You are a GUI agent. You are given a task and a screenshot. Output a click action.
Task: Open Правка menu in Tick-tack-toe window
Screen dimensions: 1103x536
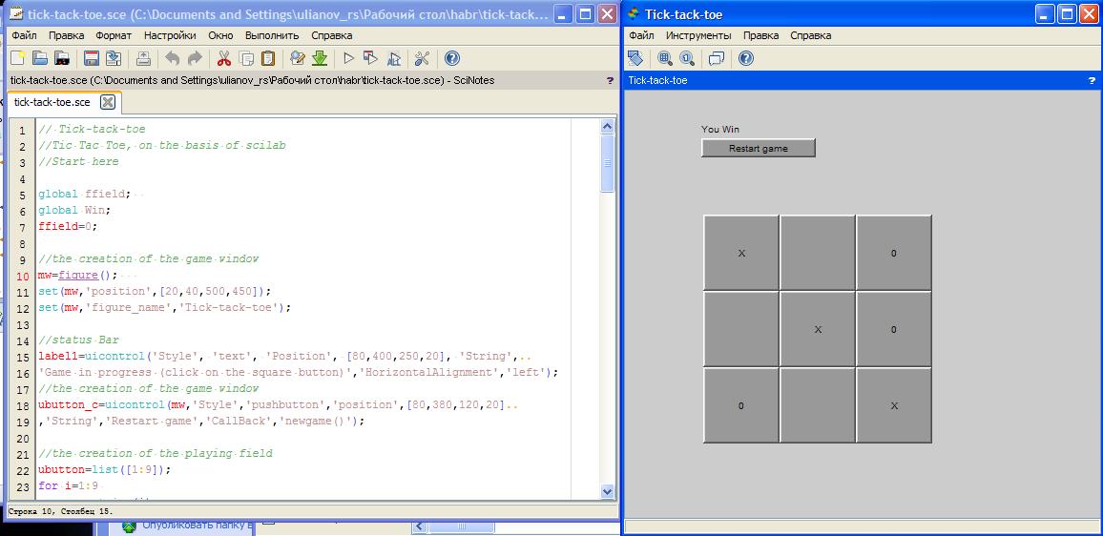tap(760, 35)
